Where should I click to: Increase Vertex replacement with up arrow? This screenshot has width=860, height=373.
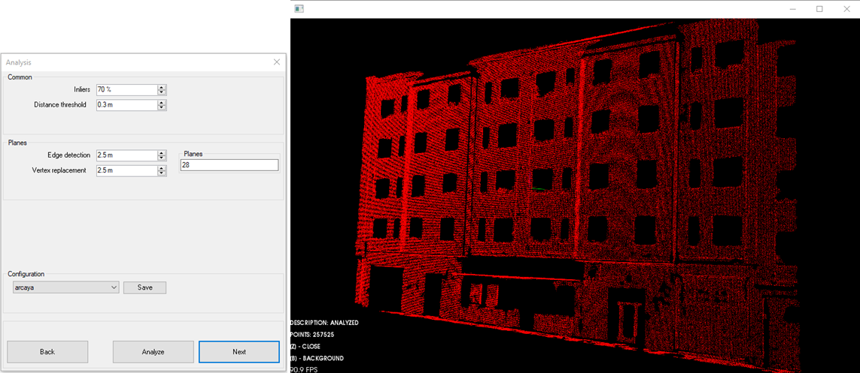161,168
